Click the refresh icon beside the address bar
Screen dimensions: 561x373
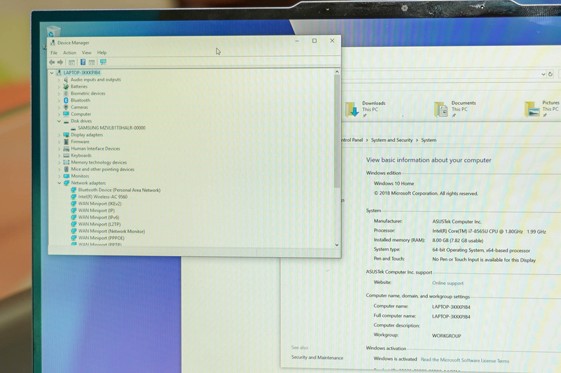pyautogui.click(x=550, y=74)
